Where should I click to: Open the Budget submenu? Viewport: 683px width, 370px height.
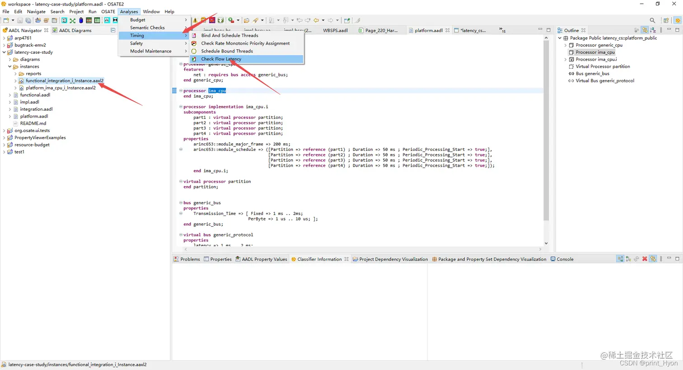coord(154,20)
